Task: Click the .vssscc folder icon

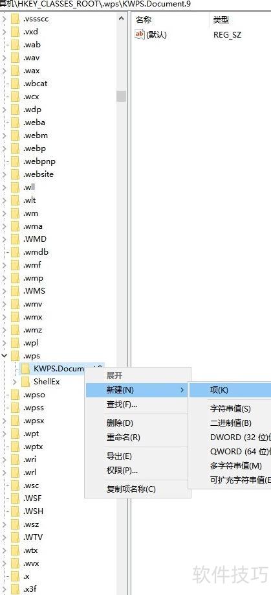Action: click(15, 19)
